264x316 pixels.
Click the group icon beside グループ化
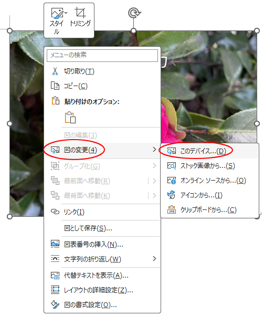[55, 166]
